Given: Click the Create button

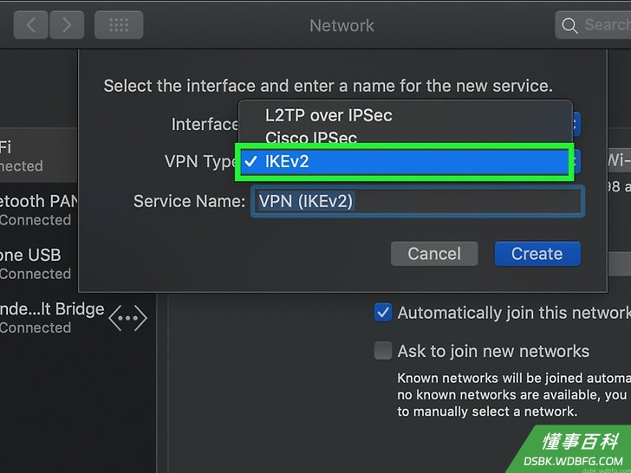Looking at the screenshot, I should click(537, 254).
